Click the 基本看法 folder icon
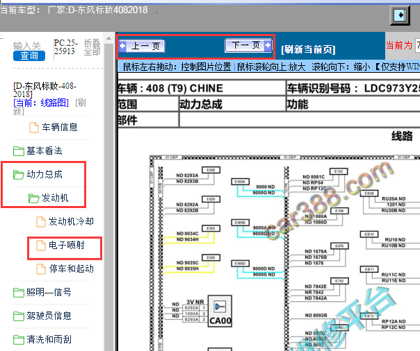The height and width of the screenshot is (351, 420). [x=19, y=151]
